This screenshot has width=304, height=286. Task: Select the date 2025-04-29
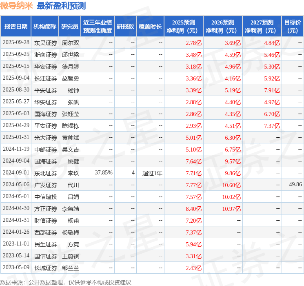click(x=16, y=125)
